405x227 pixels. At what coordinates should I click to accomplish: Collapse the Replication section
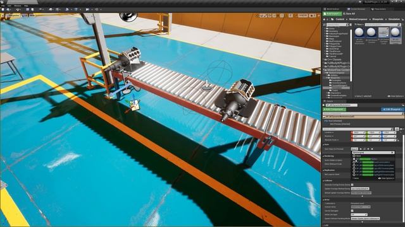tap(323, 170)
